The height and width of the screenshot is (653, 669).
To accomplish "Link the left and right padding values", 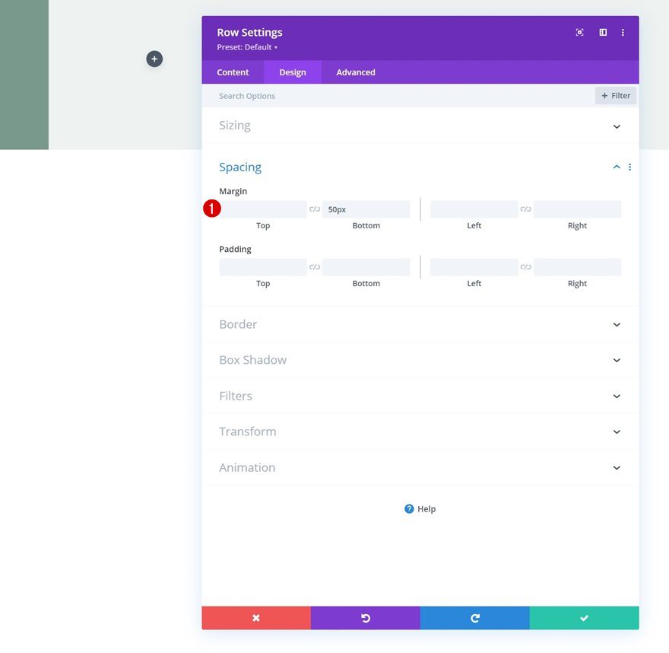I will (x=525, y=266).
